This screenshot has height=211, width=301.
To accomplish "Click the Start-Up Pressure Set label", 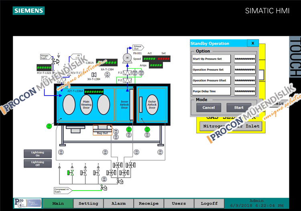I will coord(212,59).
